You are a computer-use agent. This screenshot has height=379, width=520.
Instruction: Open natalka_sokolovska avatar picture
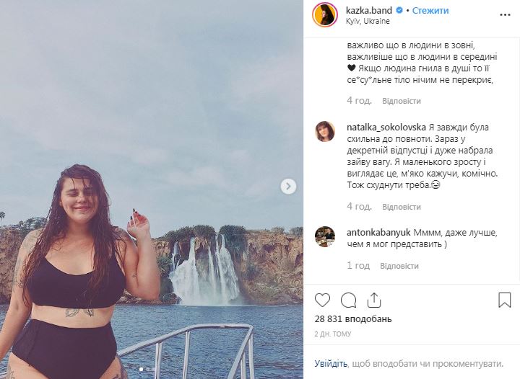324,131
